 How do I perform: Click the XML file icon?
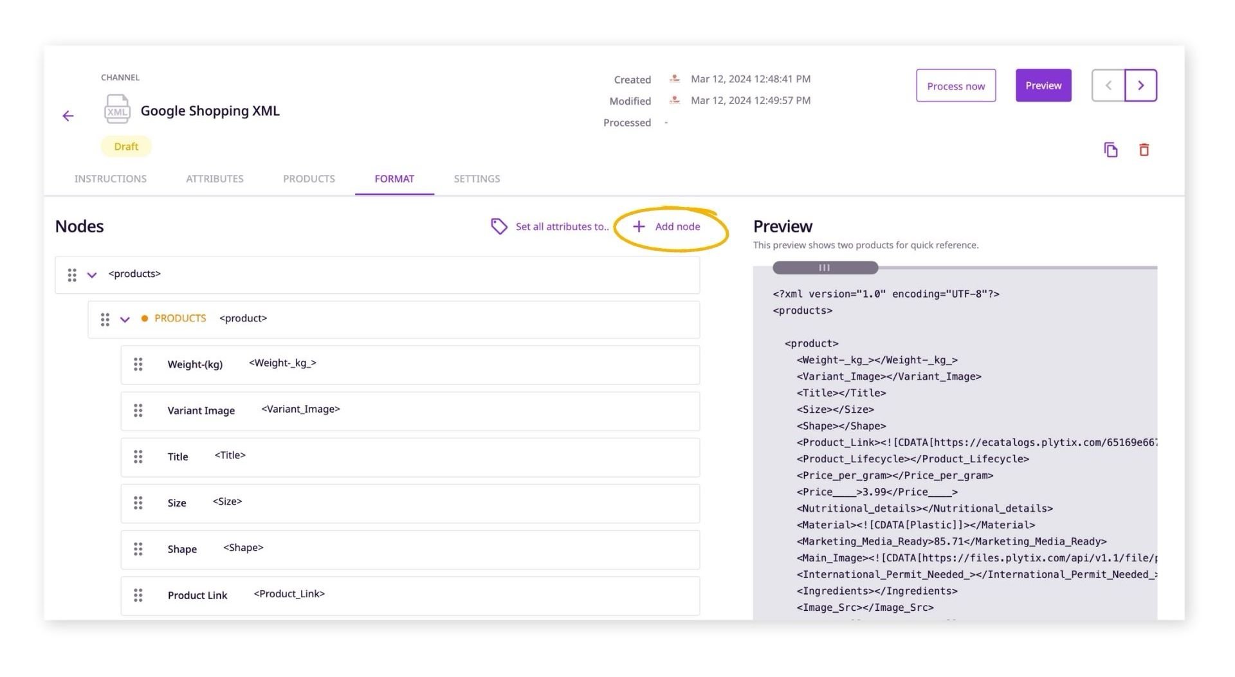tap(117, 109)
